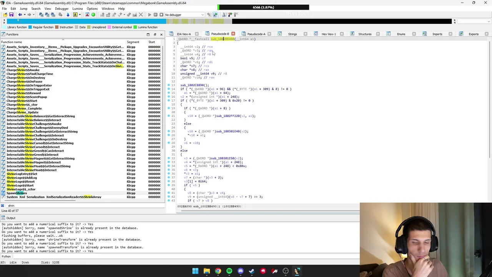Click the Open file toolbar icon
Viewport: 492px width, 277px height.
tap(5, 15)
